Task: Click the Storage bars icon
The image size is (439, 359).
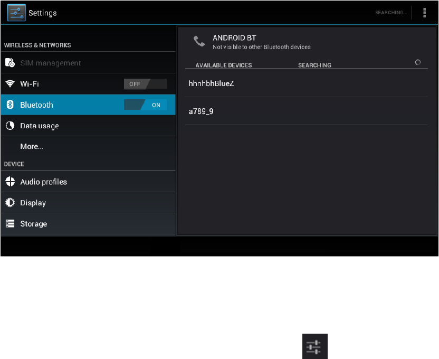Action: [10, 223]
